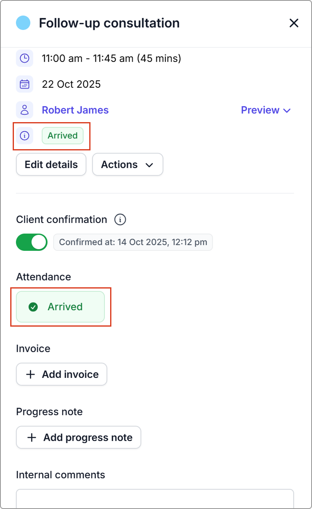Viewport: 312px width, 509px height.
Task: Close the Follow-up consultation panel
Action: pyautogui.click(x=294, y=23)
